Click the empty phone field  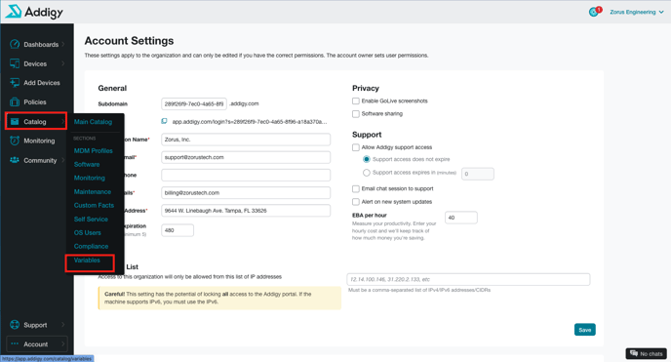coord(246,175)
